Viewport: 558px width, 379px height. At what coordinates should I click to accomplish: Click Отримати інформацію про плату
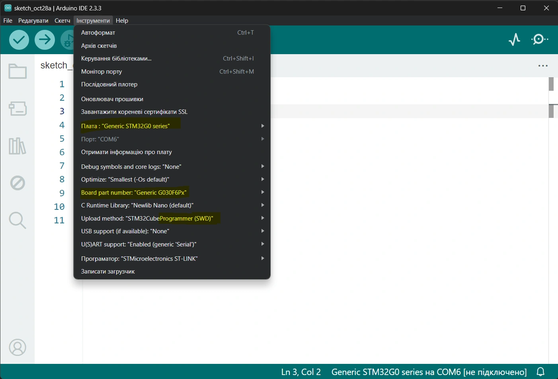click(172, 152)
